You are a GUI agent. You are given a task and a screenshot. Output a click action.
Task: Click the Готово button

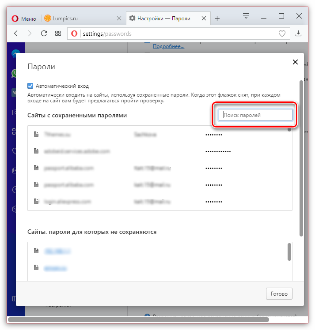[279, 293]
